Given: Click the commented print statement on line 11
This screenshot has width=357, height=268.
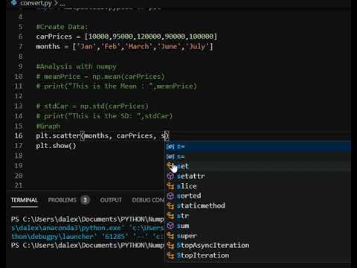Looking at the screenshot, I should coord(116,86).
